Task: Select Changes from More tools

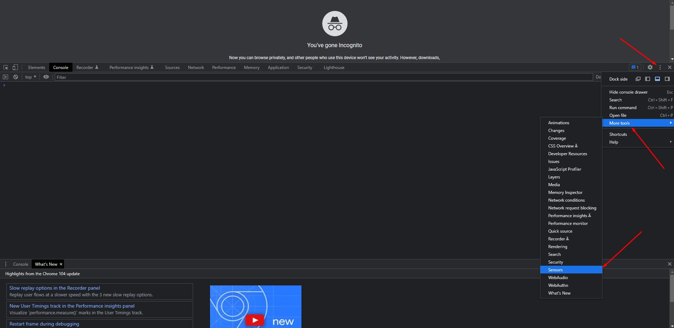Action: click(x=571, y=130)
